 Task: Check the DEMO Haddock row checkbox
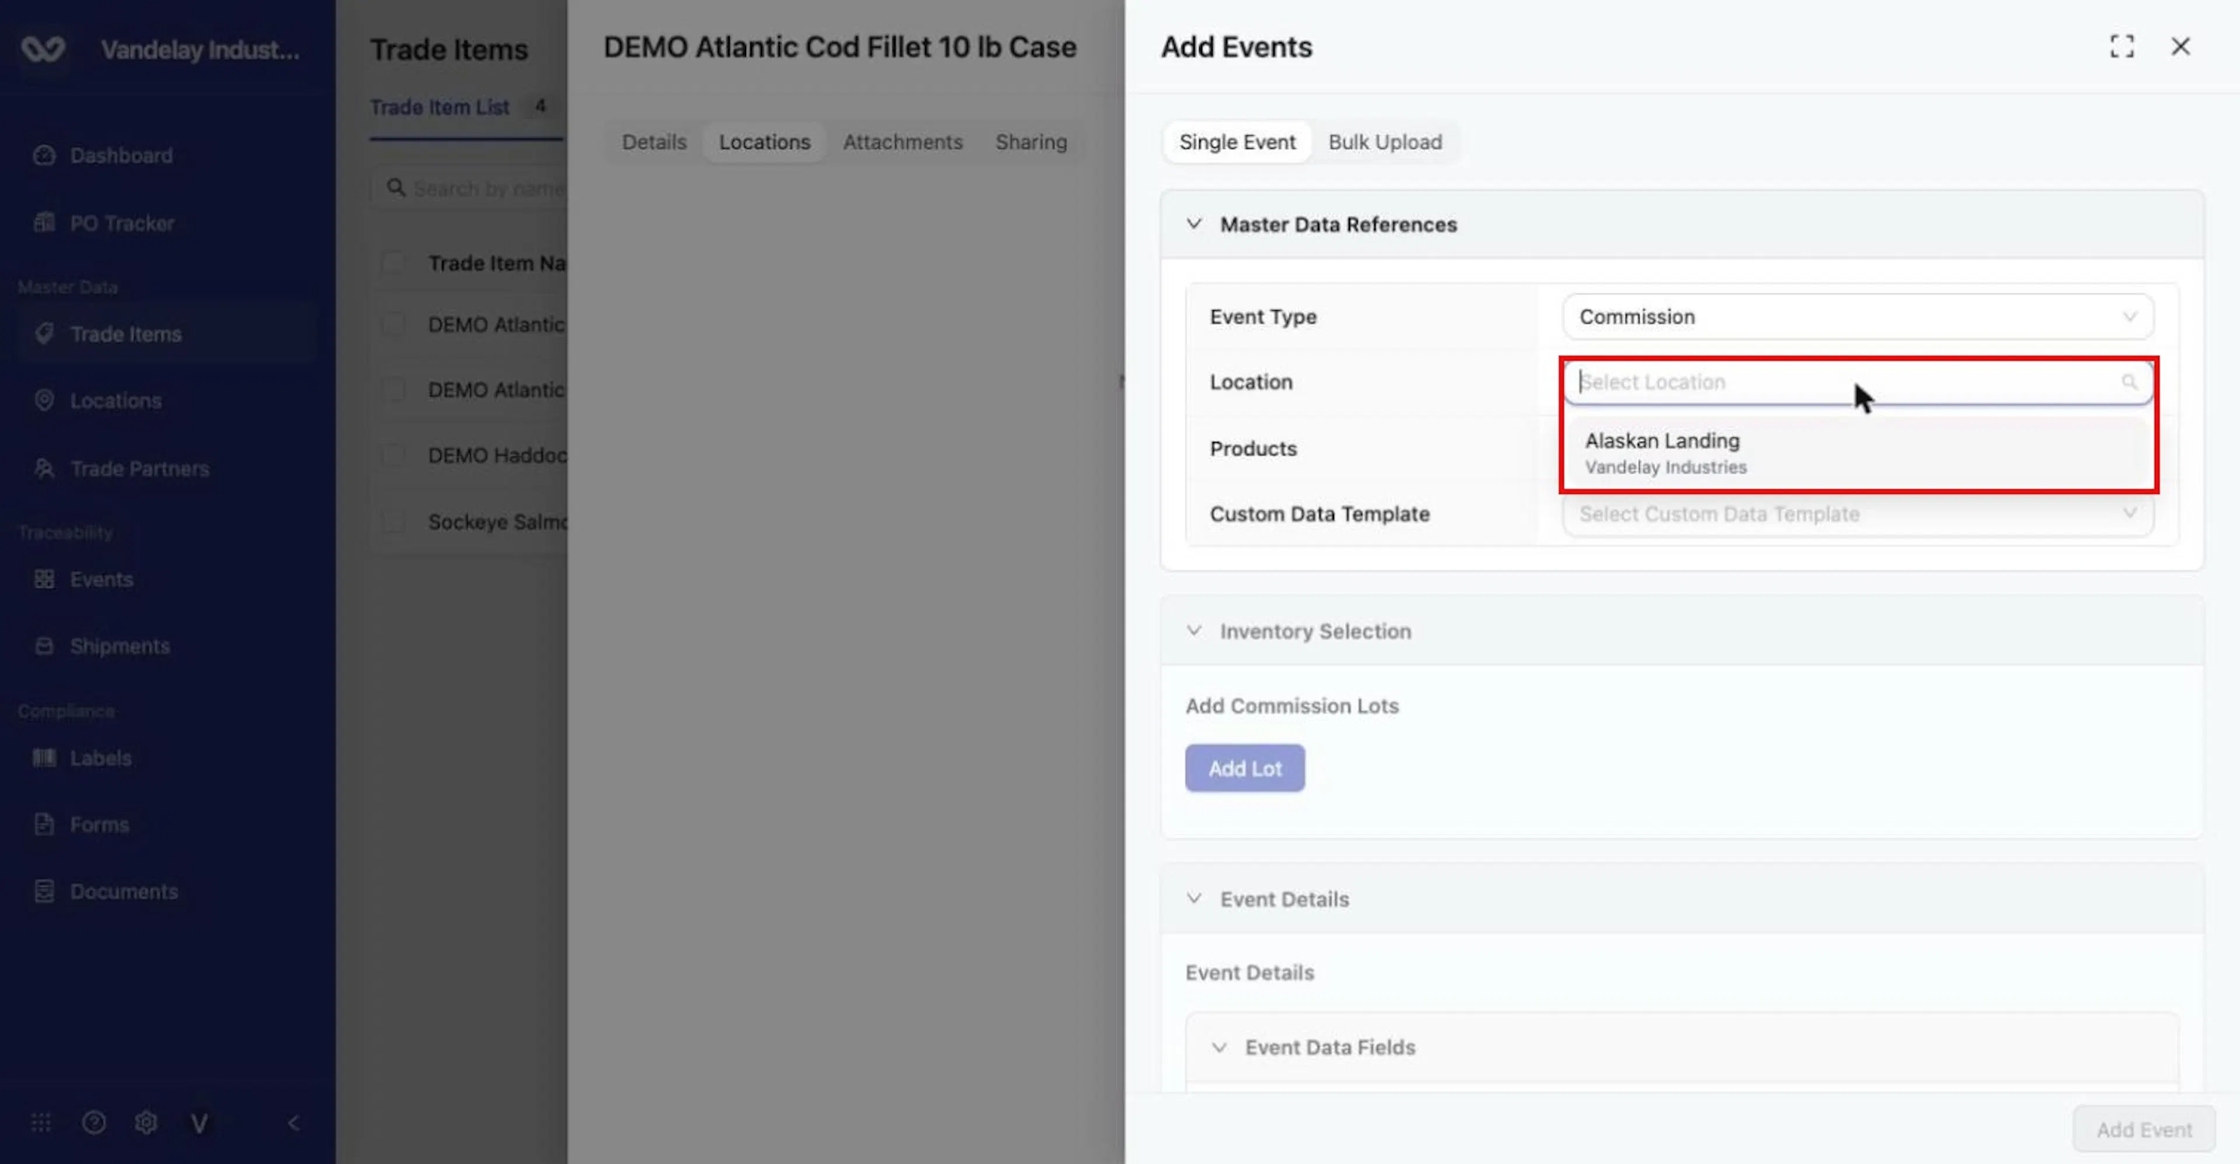[393, 455]
